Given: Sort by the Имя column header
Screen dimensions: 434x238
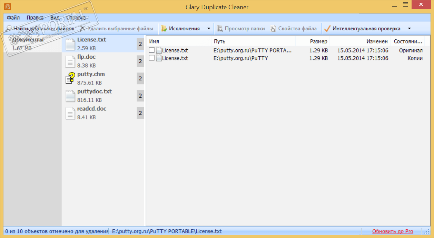Looking at the screenshot, I should (179, 41).
